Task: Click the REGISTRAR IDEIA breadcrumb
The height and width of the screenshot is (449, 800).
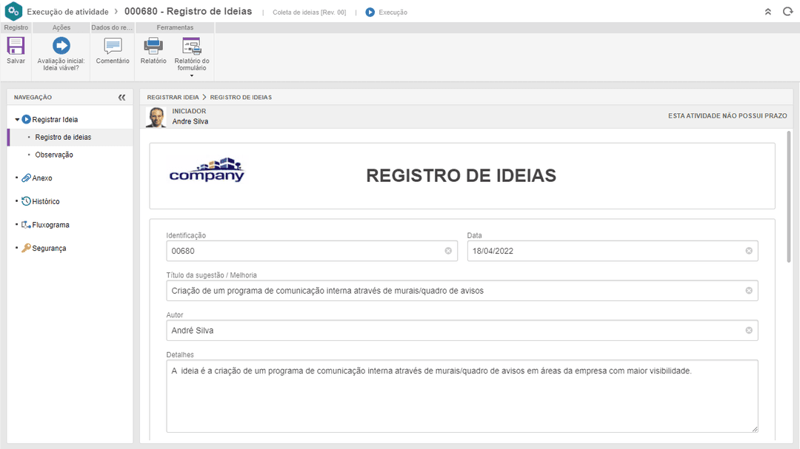Action: [173, 98]
